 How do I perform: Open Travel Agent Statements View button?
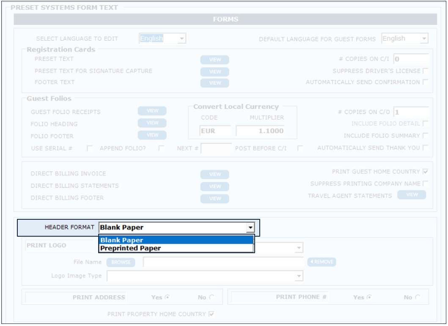click(412, 195)
